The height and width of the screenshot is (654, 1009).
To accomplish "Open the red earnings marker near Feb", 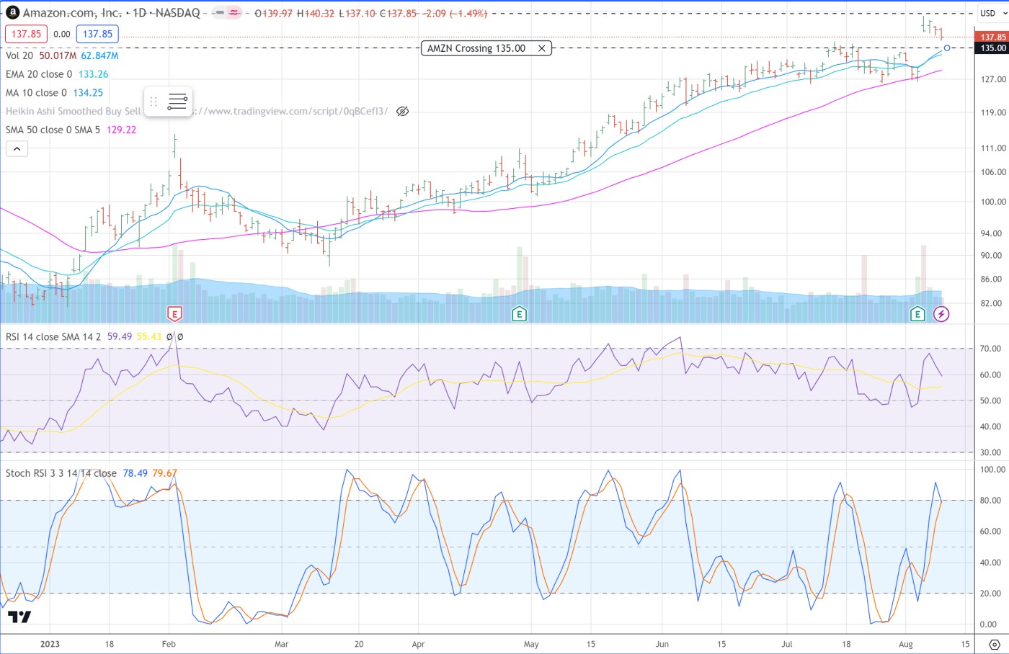I will (x=174, y=313).
